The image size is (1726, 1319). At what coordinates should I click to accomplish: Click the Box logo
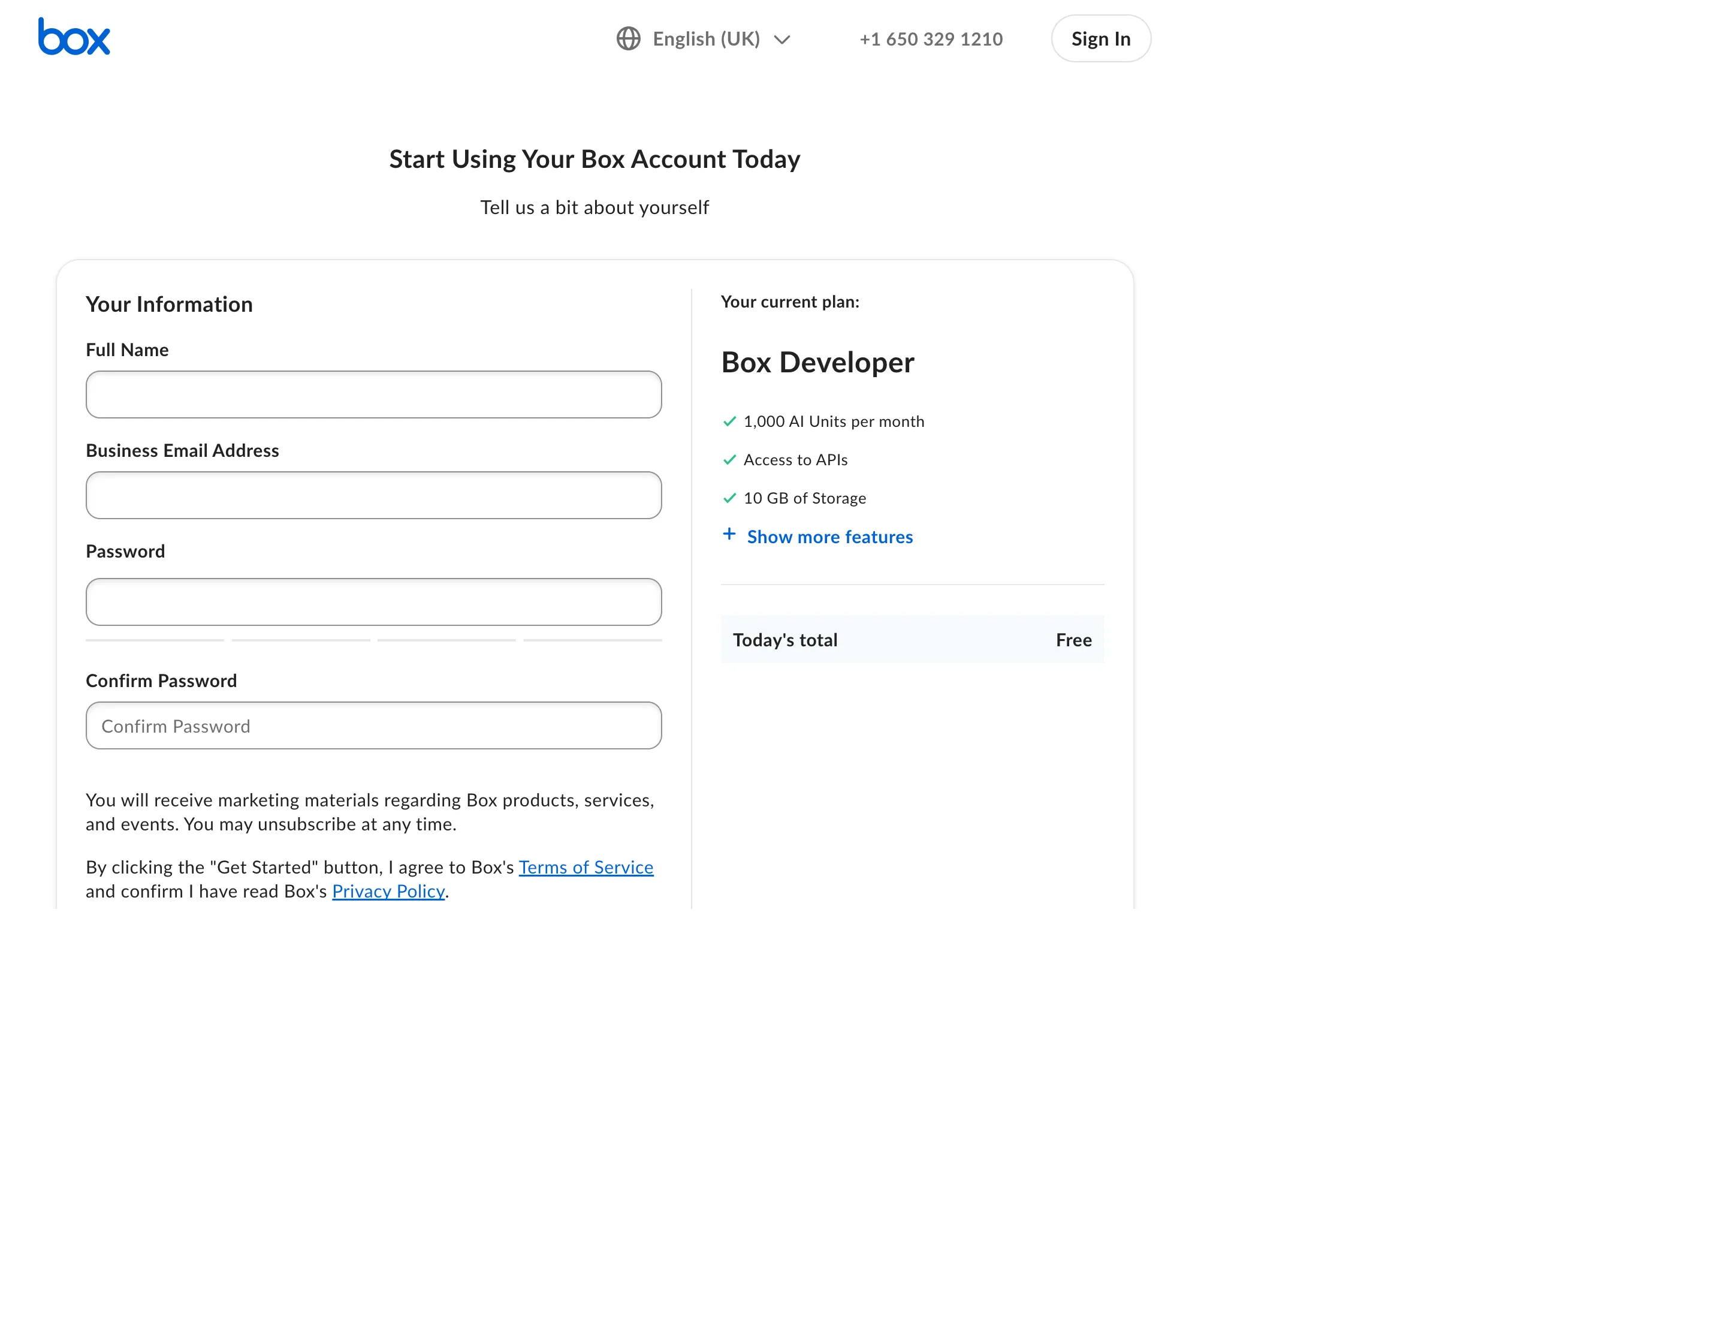74,37
